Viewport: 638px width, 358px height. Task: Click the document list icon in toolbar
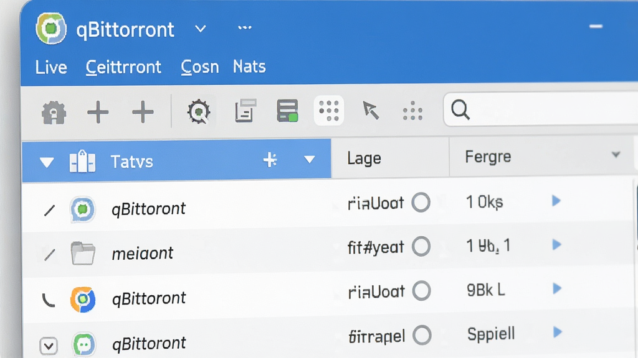pyautogui.click(x=245, y=111)
